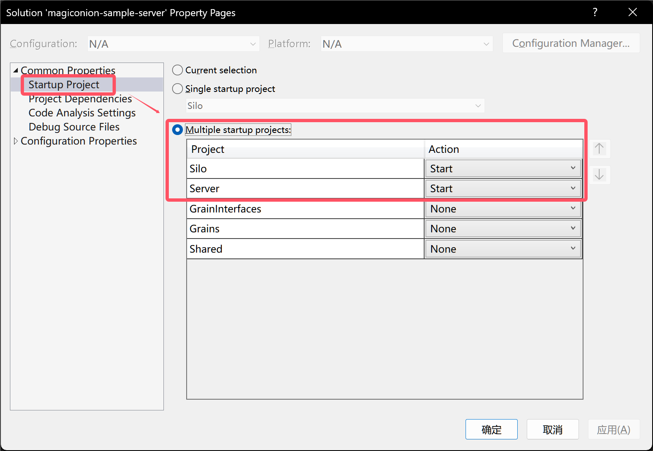This screenshot has width=653, height=451.
Task: Open Code Analysis Settings page
Action: (82, 113)
